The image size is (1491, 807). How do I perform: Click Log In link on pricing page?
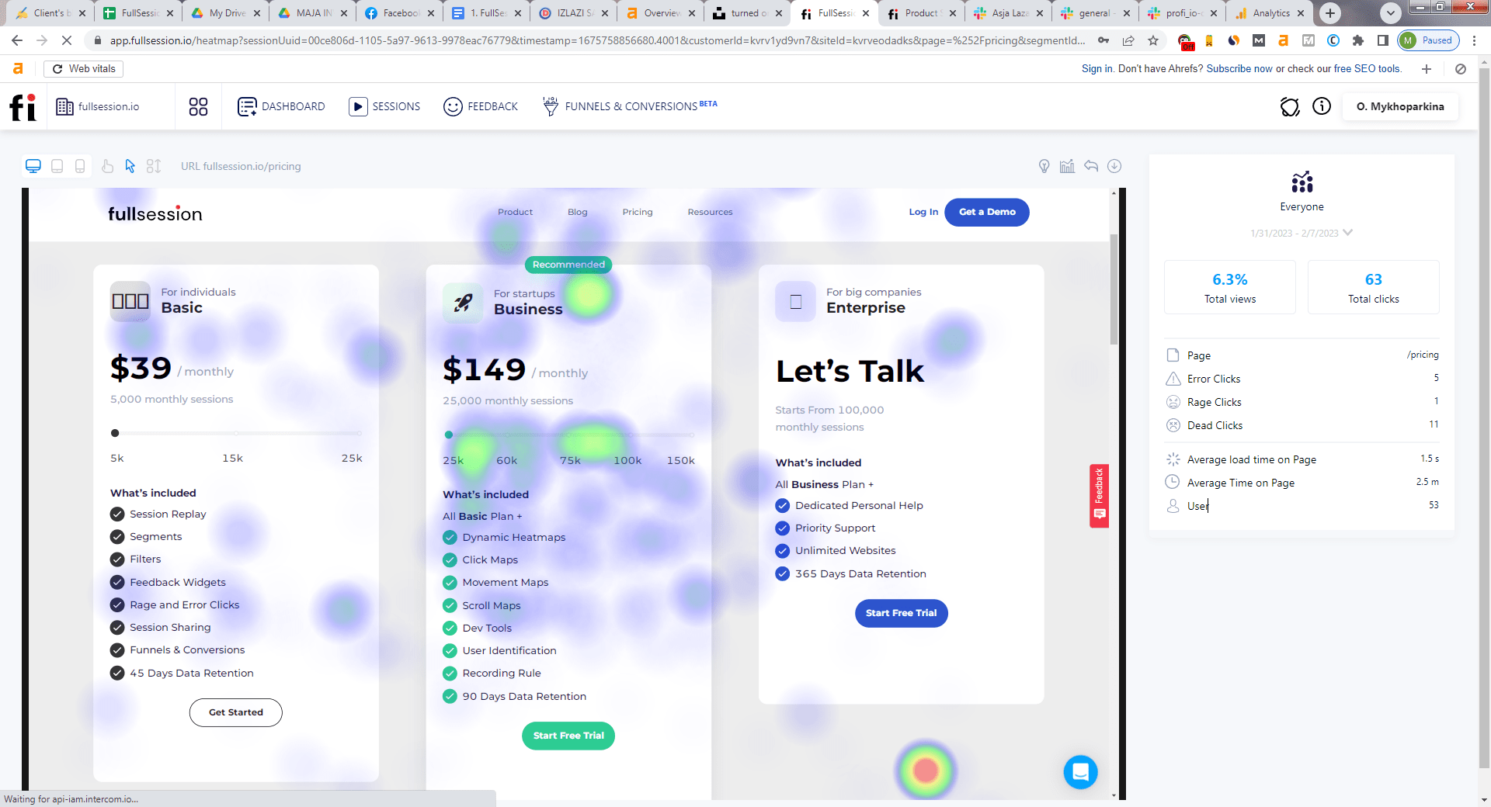pyautogui.click(x=923, y=212)
